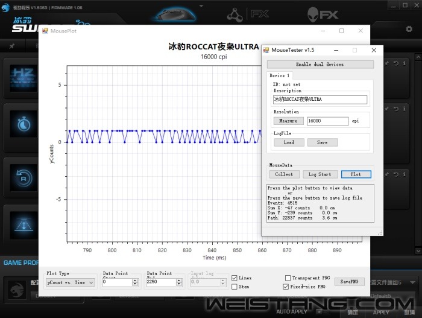
Task: Increase the Data Point Start stepper
Action: pos(135,281)
